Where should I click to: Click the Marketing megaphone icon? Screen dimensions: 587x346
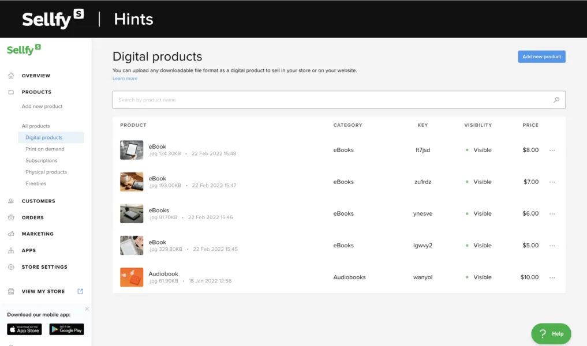[11, 234]
